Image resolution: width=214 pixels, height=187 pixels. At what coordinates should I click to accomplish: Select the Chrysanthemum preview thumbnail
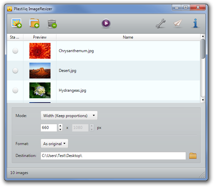pos(40,51)
